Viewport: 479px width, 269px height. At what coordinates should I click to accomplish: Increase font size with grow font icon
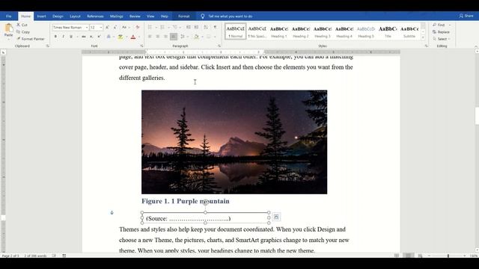click(107, 28)
